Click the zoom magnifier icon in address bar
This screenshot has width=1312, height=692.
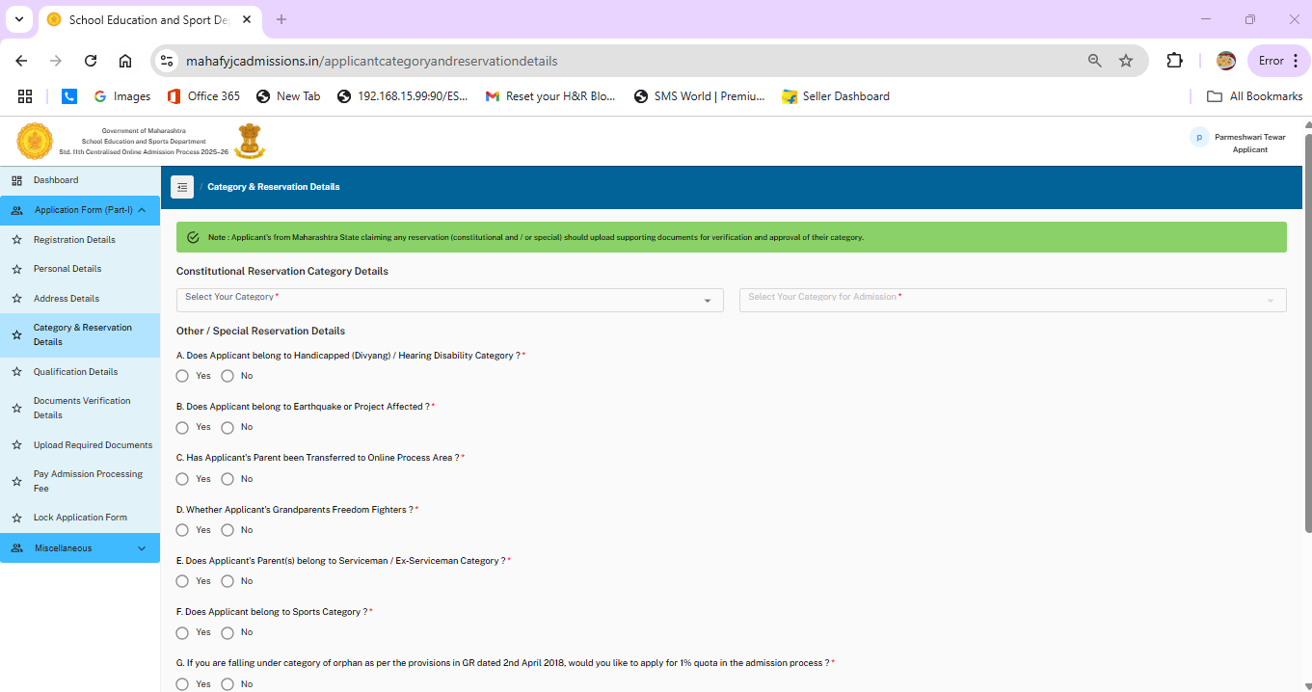[1094, 61]
